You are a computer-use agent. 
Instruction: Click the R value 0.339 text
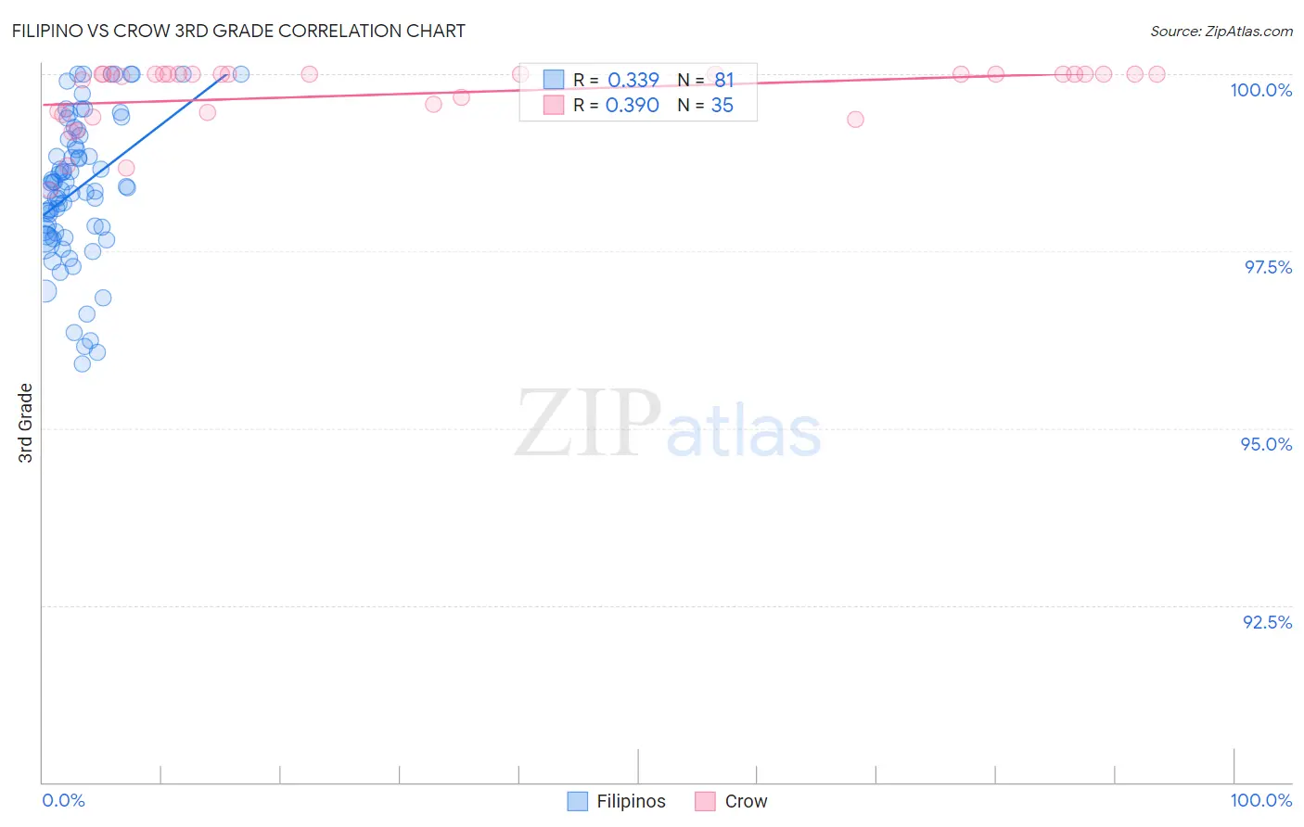[633, 80]
